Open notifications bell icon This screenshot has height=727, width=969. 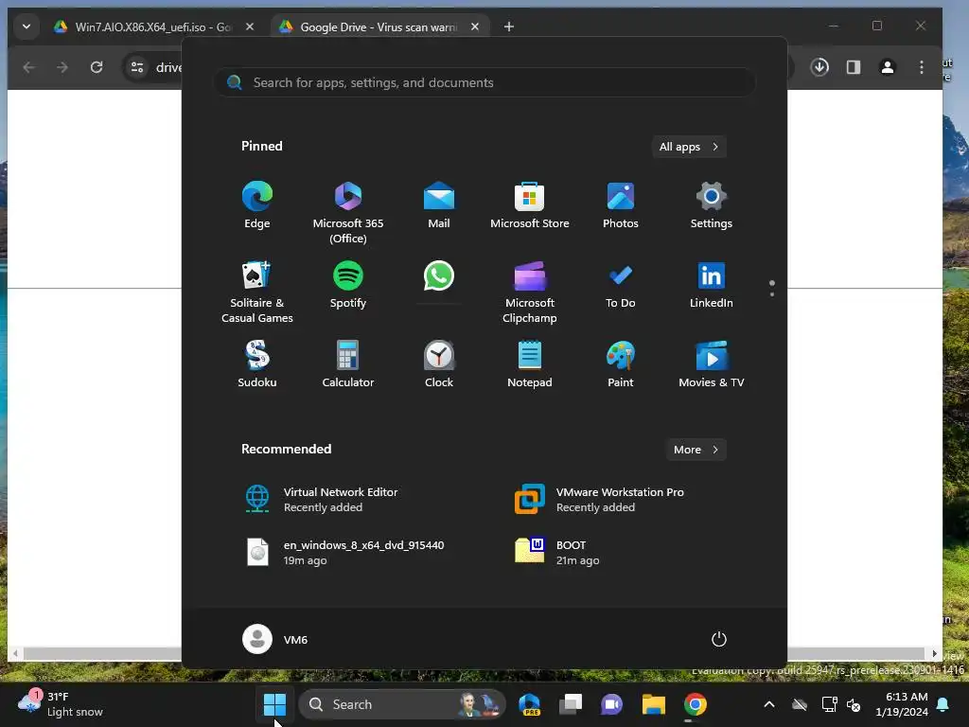[x=943, y=704]
